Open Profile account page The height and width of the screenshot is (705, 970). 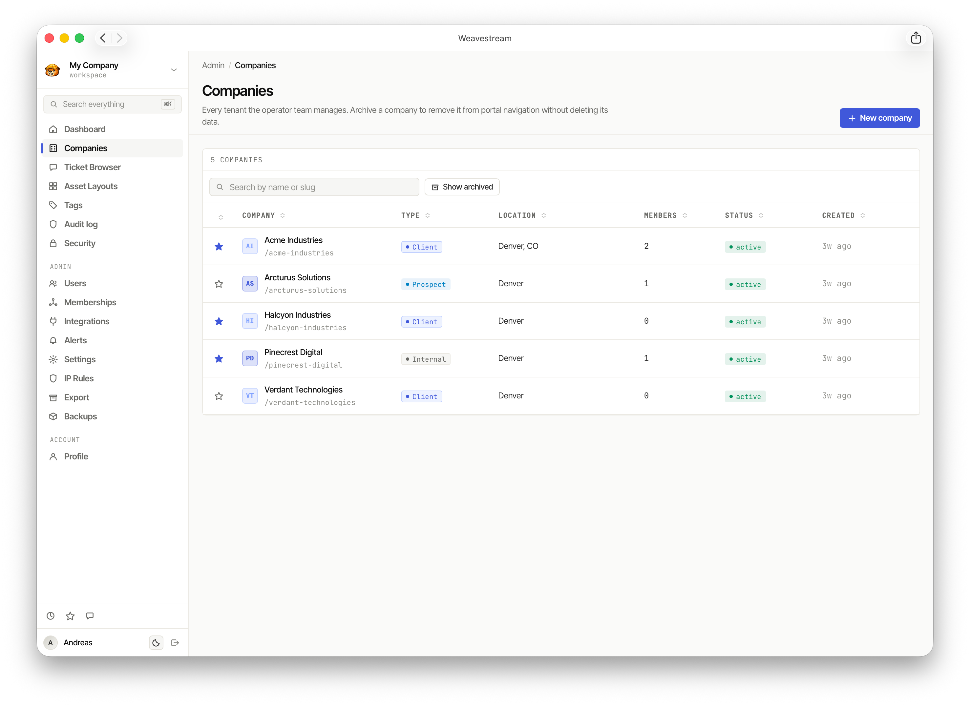point(113,457)
